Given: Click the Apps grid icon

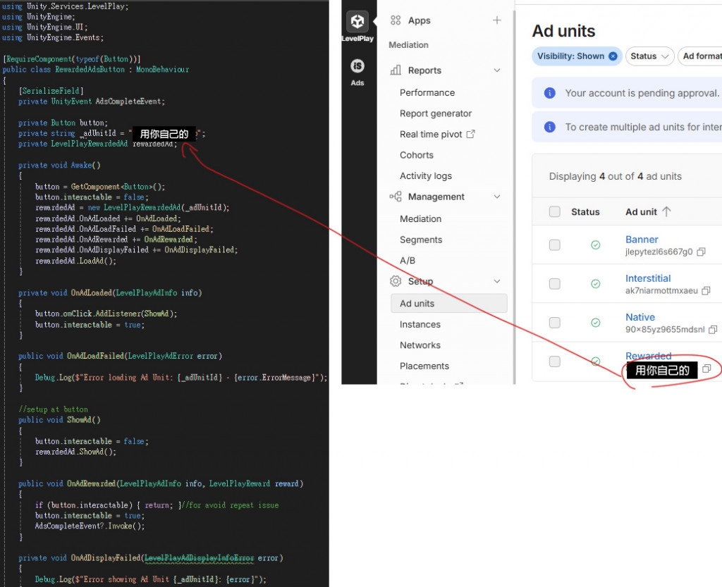Looking at the screenshot, I should 395,20.
